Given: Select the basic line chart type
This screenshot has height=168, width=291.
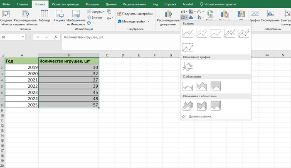Looking at the screenshot, I should tap(188, 33).
